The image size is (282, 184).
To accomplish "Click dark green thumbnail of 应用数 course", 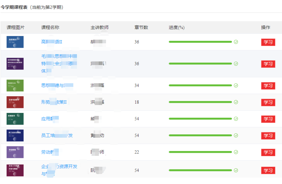I will tap(15, 119).
